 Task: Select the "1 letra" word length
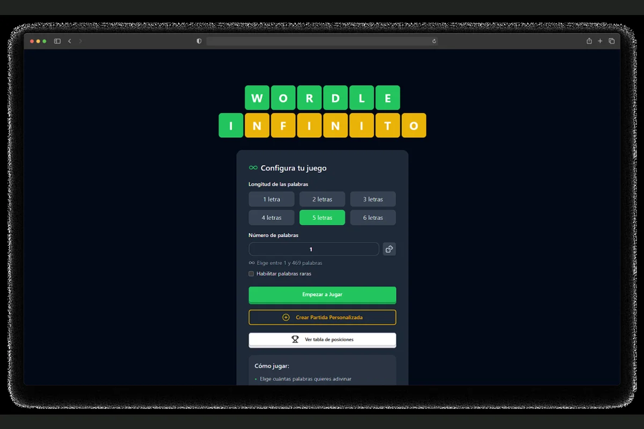[x=272, y=199]
